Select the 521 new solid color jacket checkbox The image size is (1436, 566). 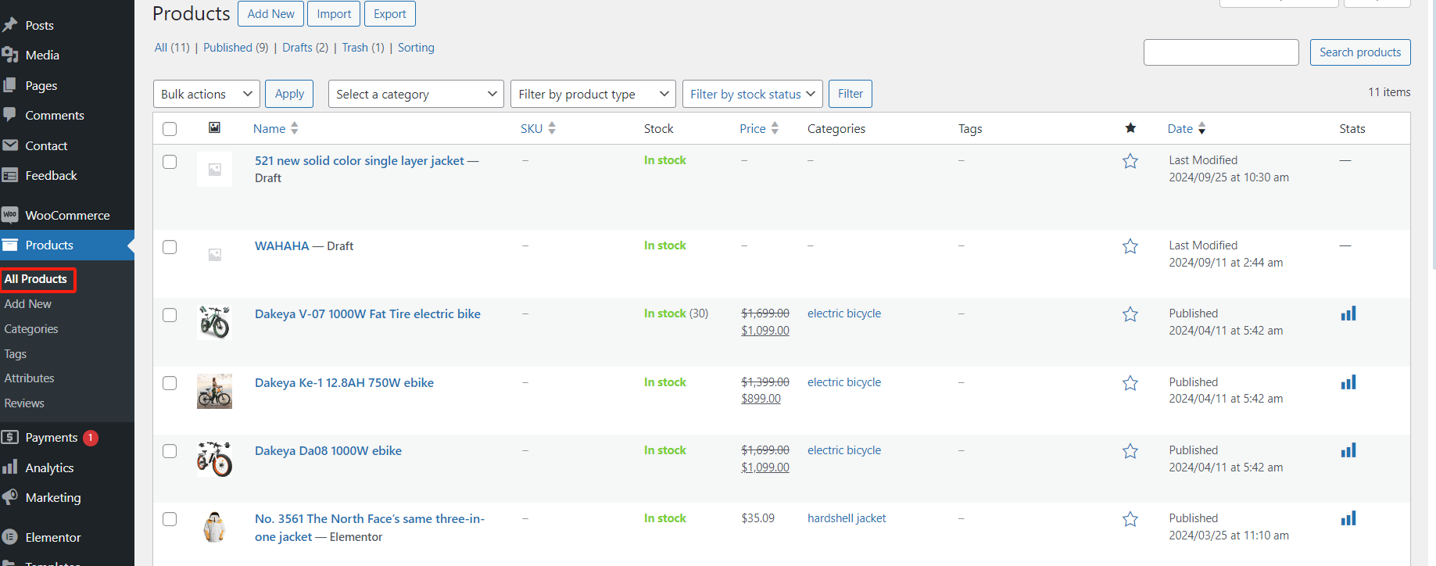coord(170,162)
